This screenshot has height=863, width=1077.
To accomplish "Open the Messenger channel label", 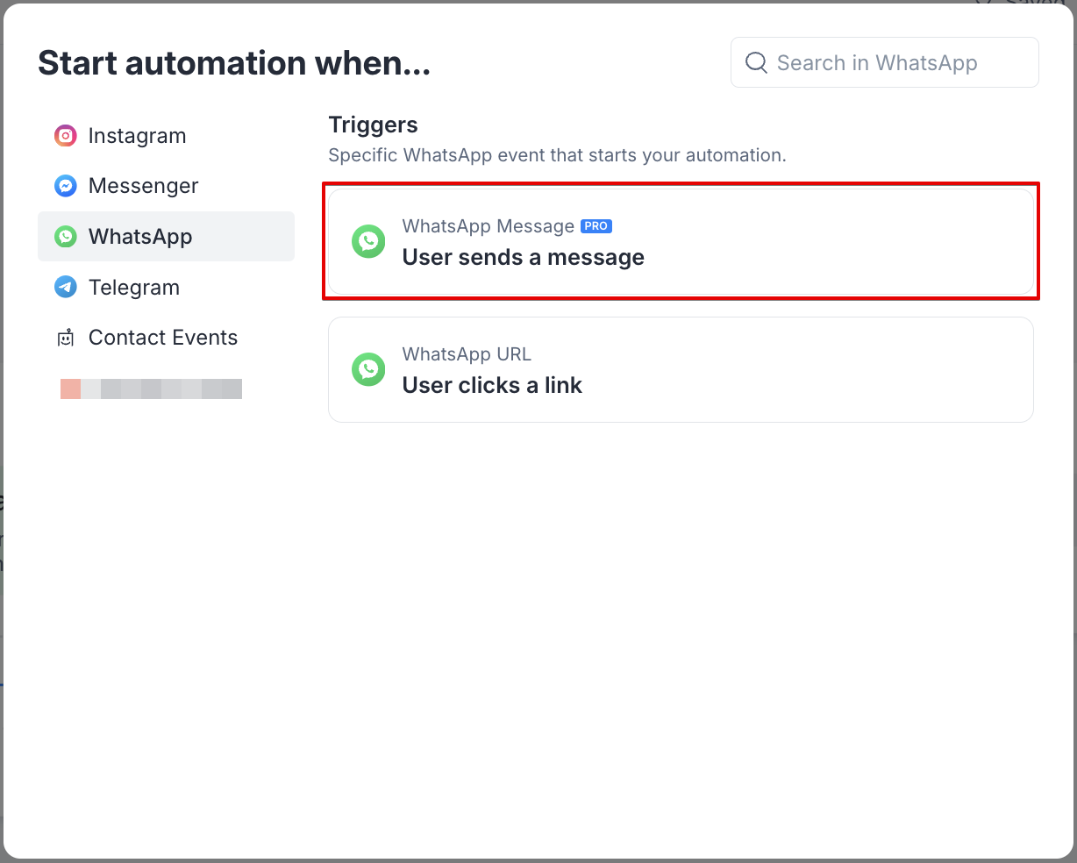I will click(143, 186).
